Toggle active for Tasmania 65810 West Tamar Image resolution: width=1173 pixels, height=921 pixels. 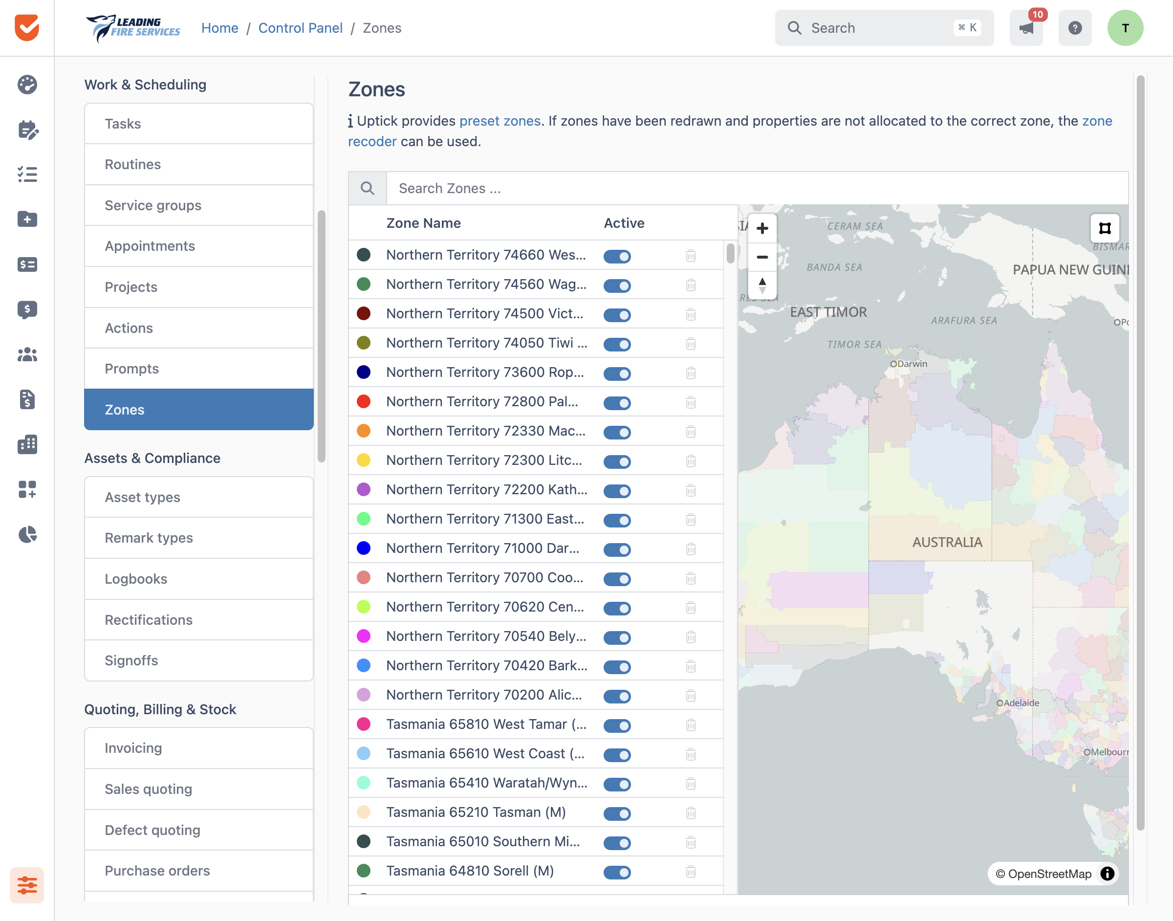(x=617, y=725)
